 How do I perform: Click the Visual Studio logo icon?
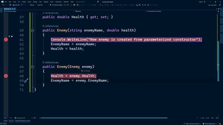tap(2, 2)
